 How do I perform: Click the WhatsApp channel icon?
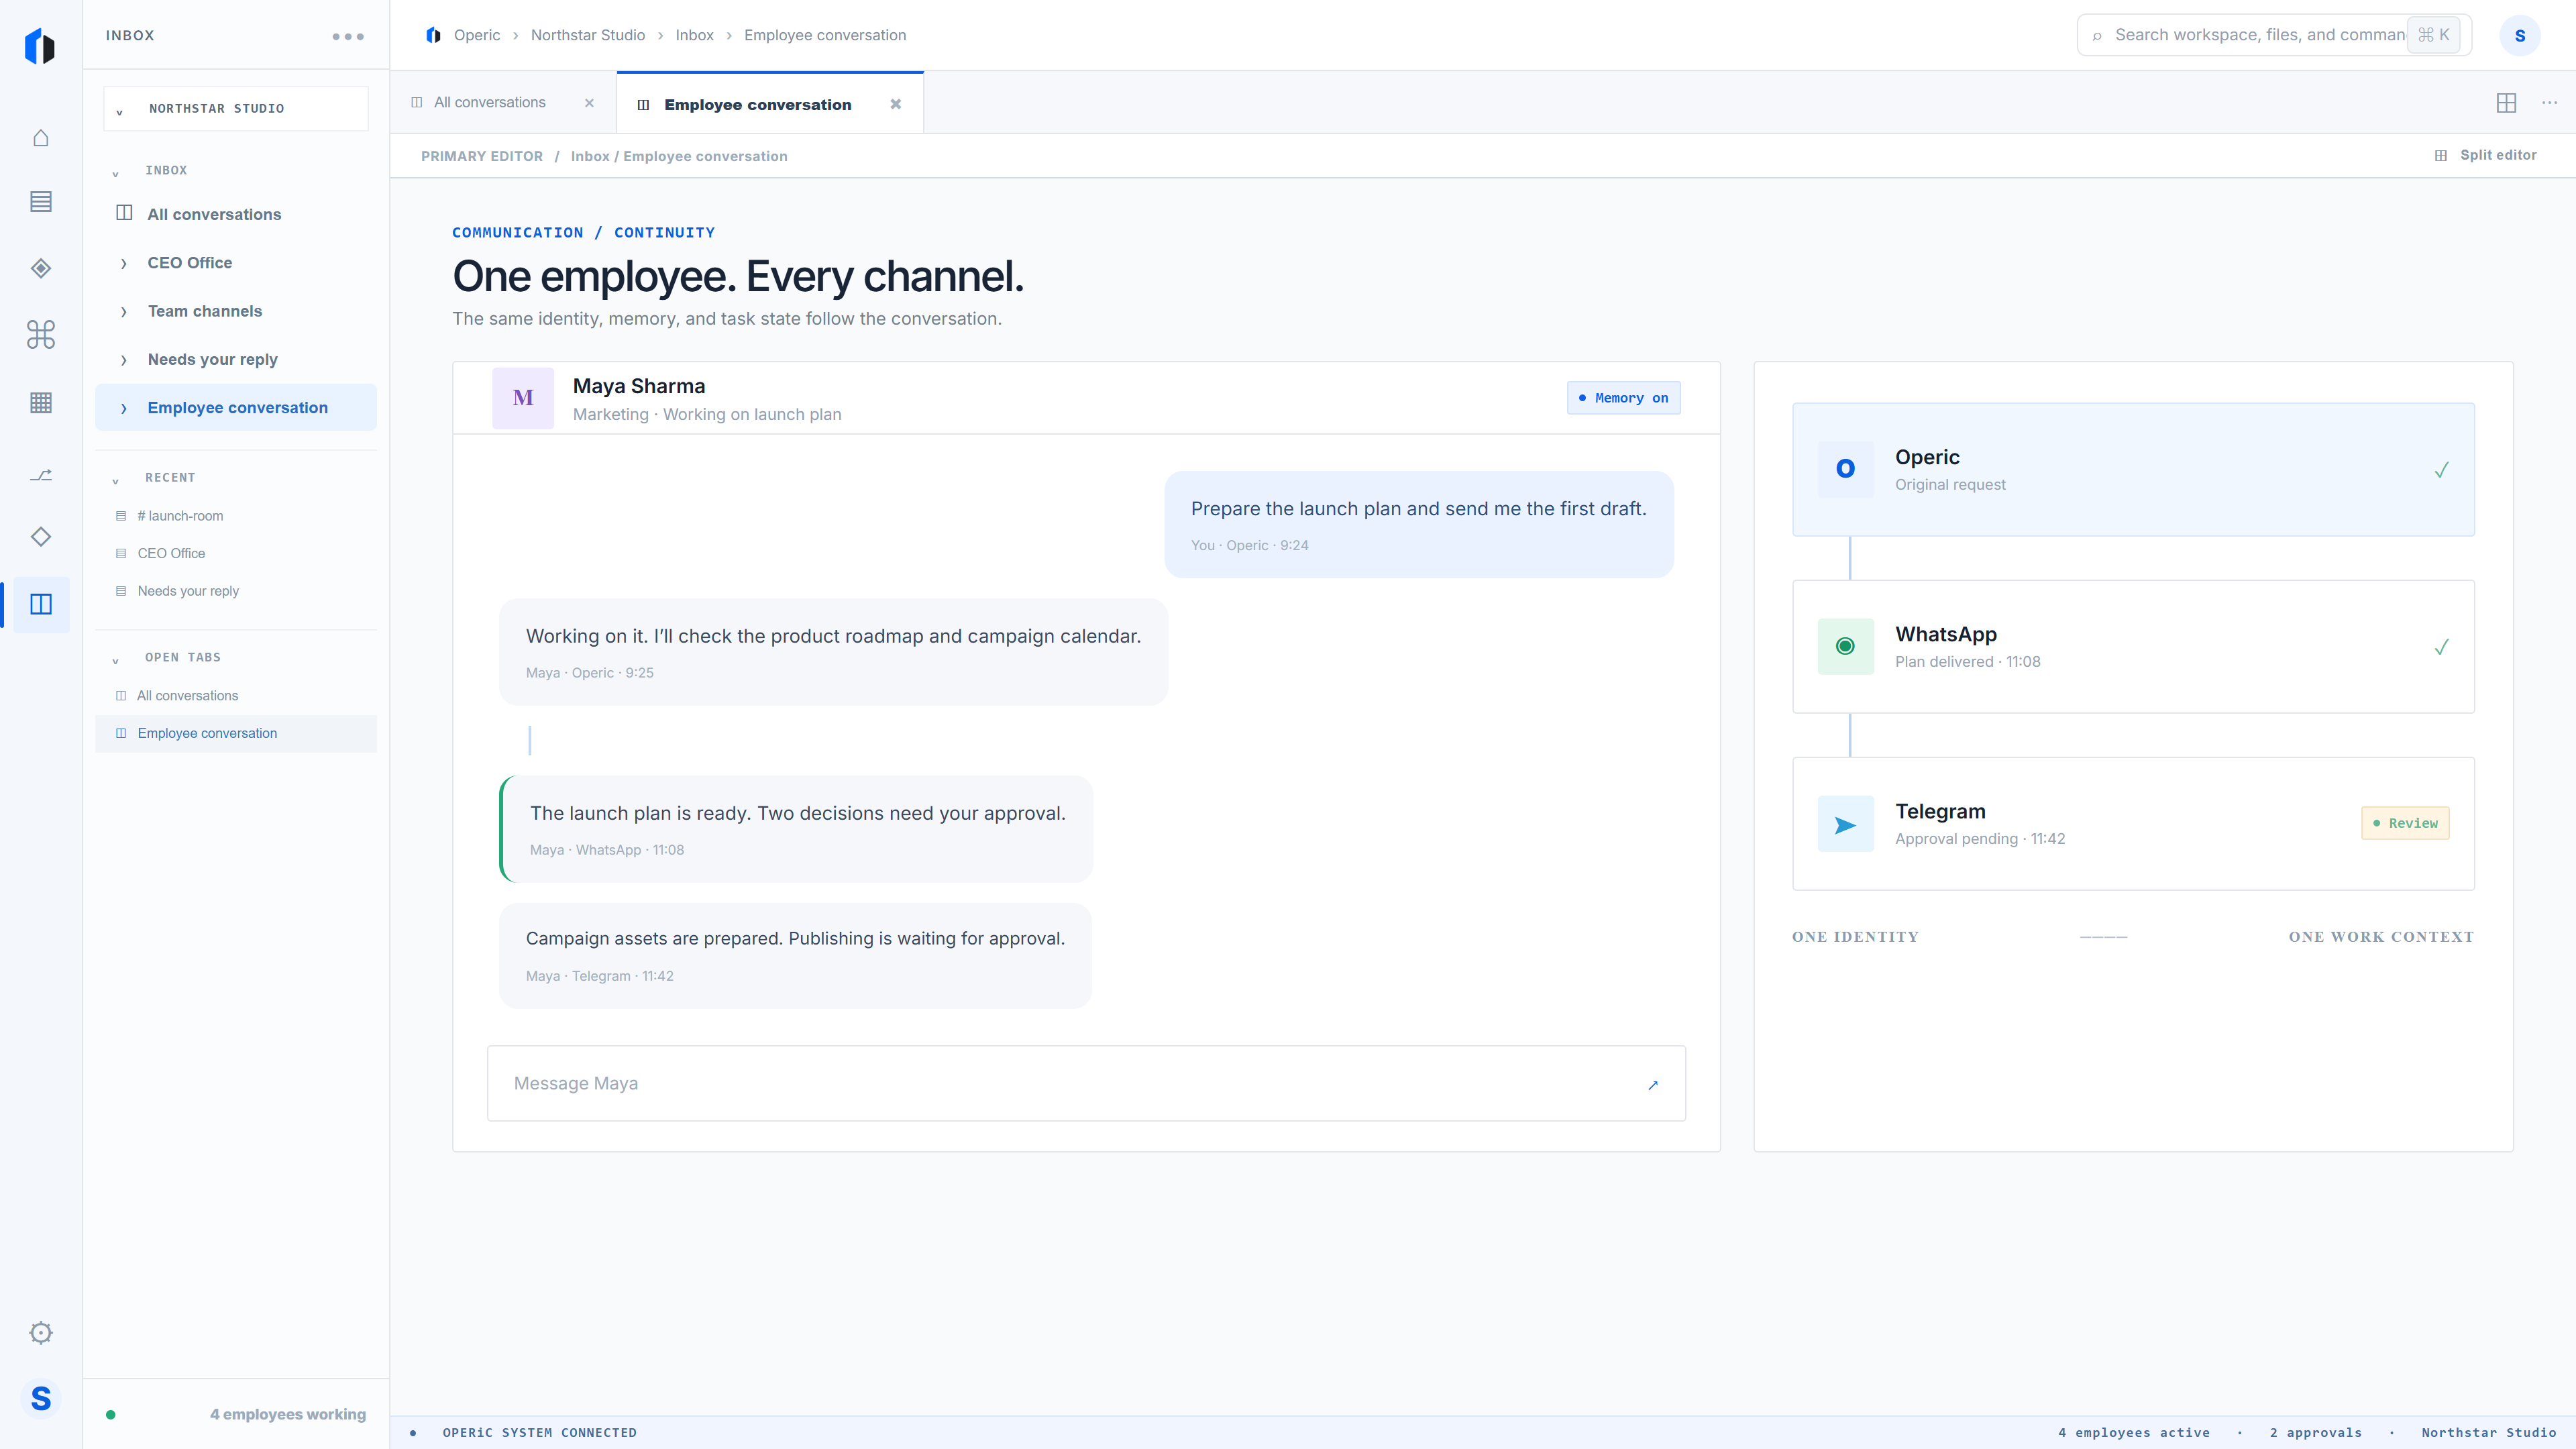tap(1845, 647)
